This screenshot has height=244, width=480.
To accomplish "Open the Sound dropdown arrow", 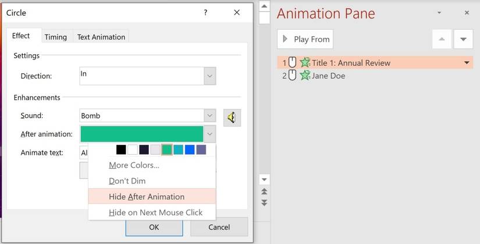I will [209, 115].
